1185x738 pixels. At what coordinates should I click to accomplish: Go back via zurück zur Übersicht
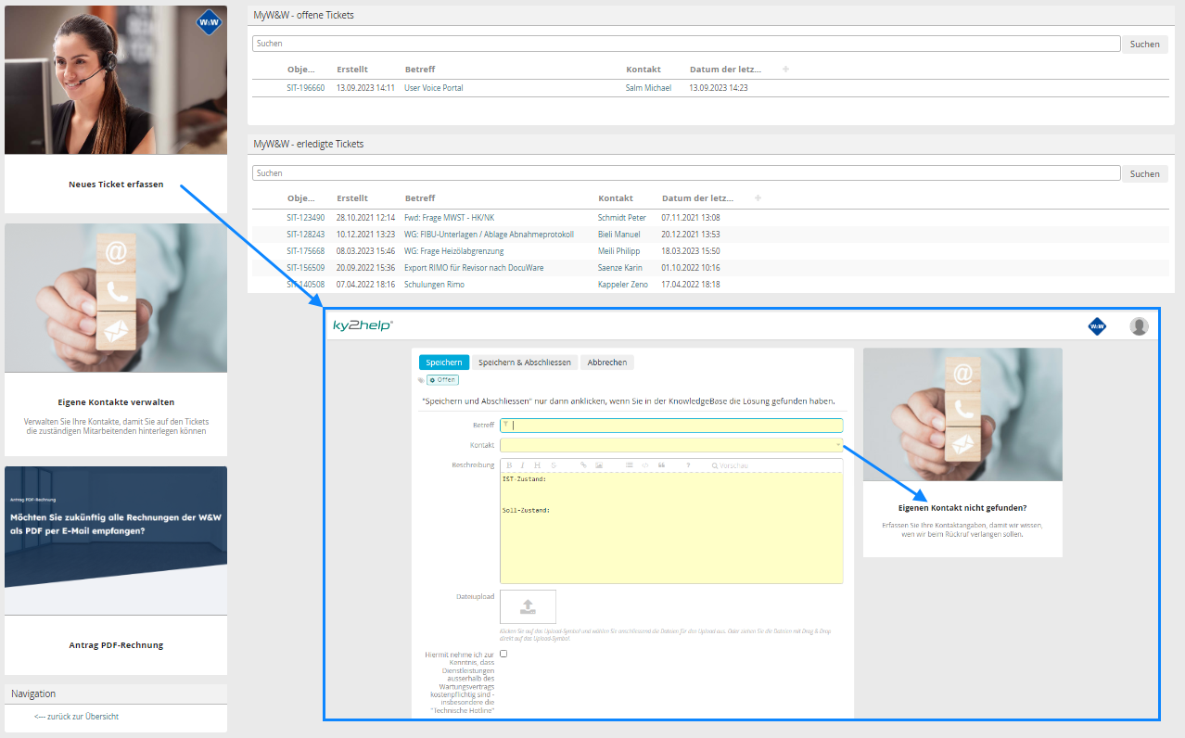click(x=77, y=717)
